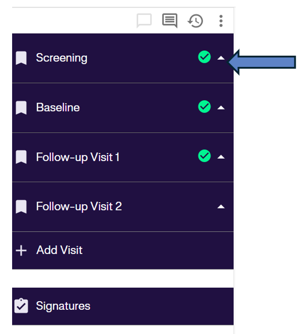302x334 pixels.
Task: Click the Signatures clipboard icon
Action: [x=21, y=306]
